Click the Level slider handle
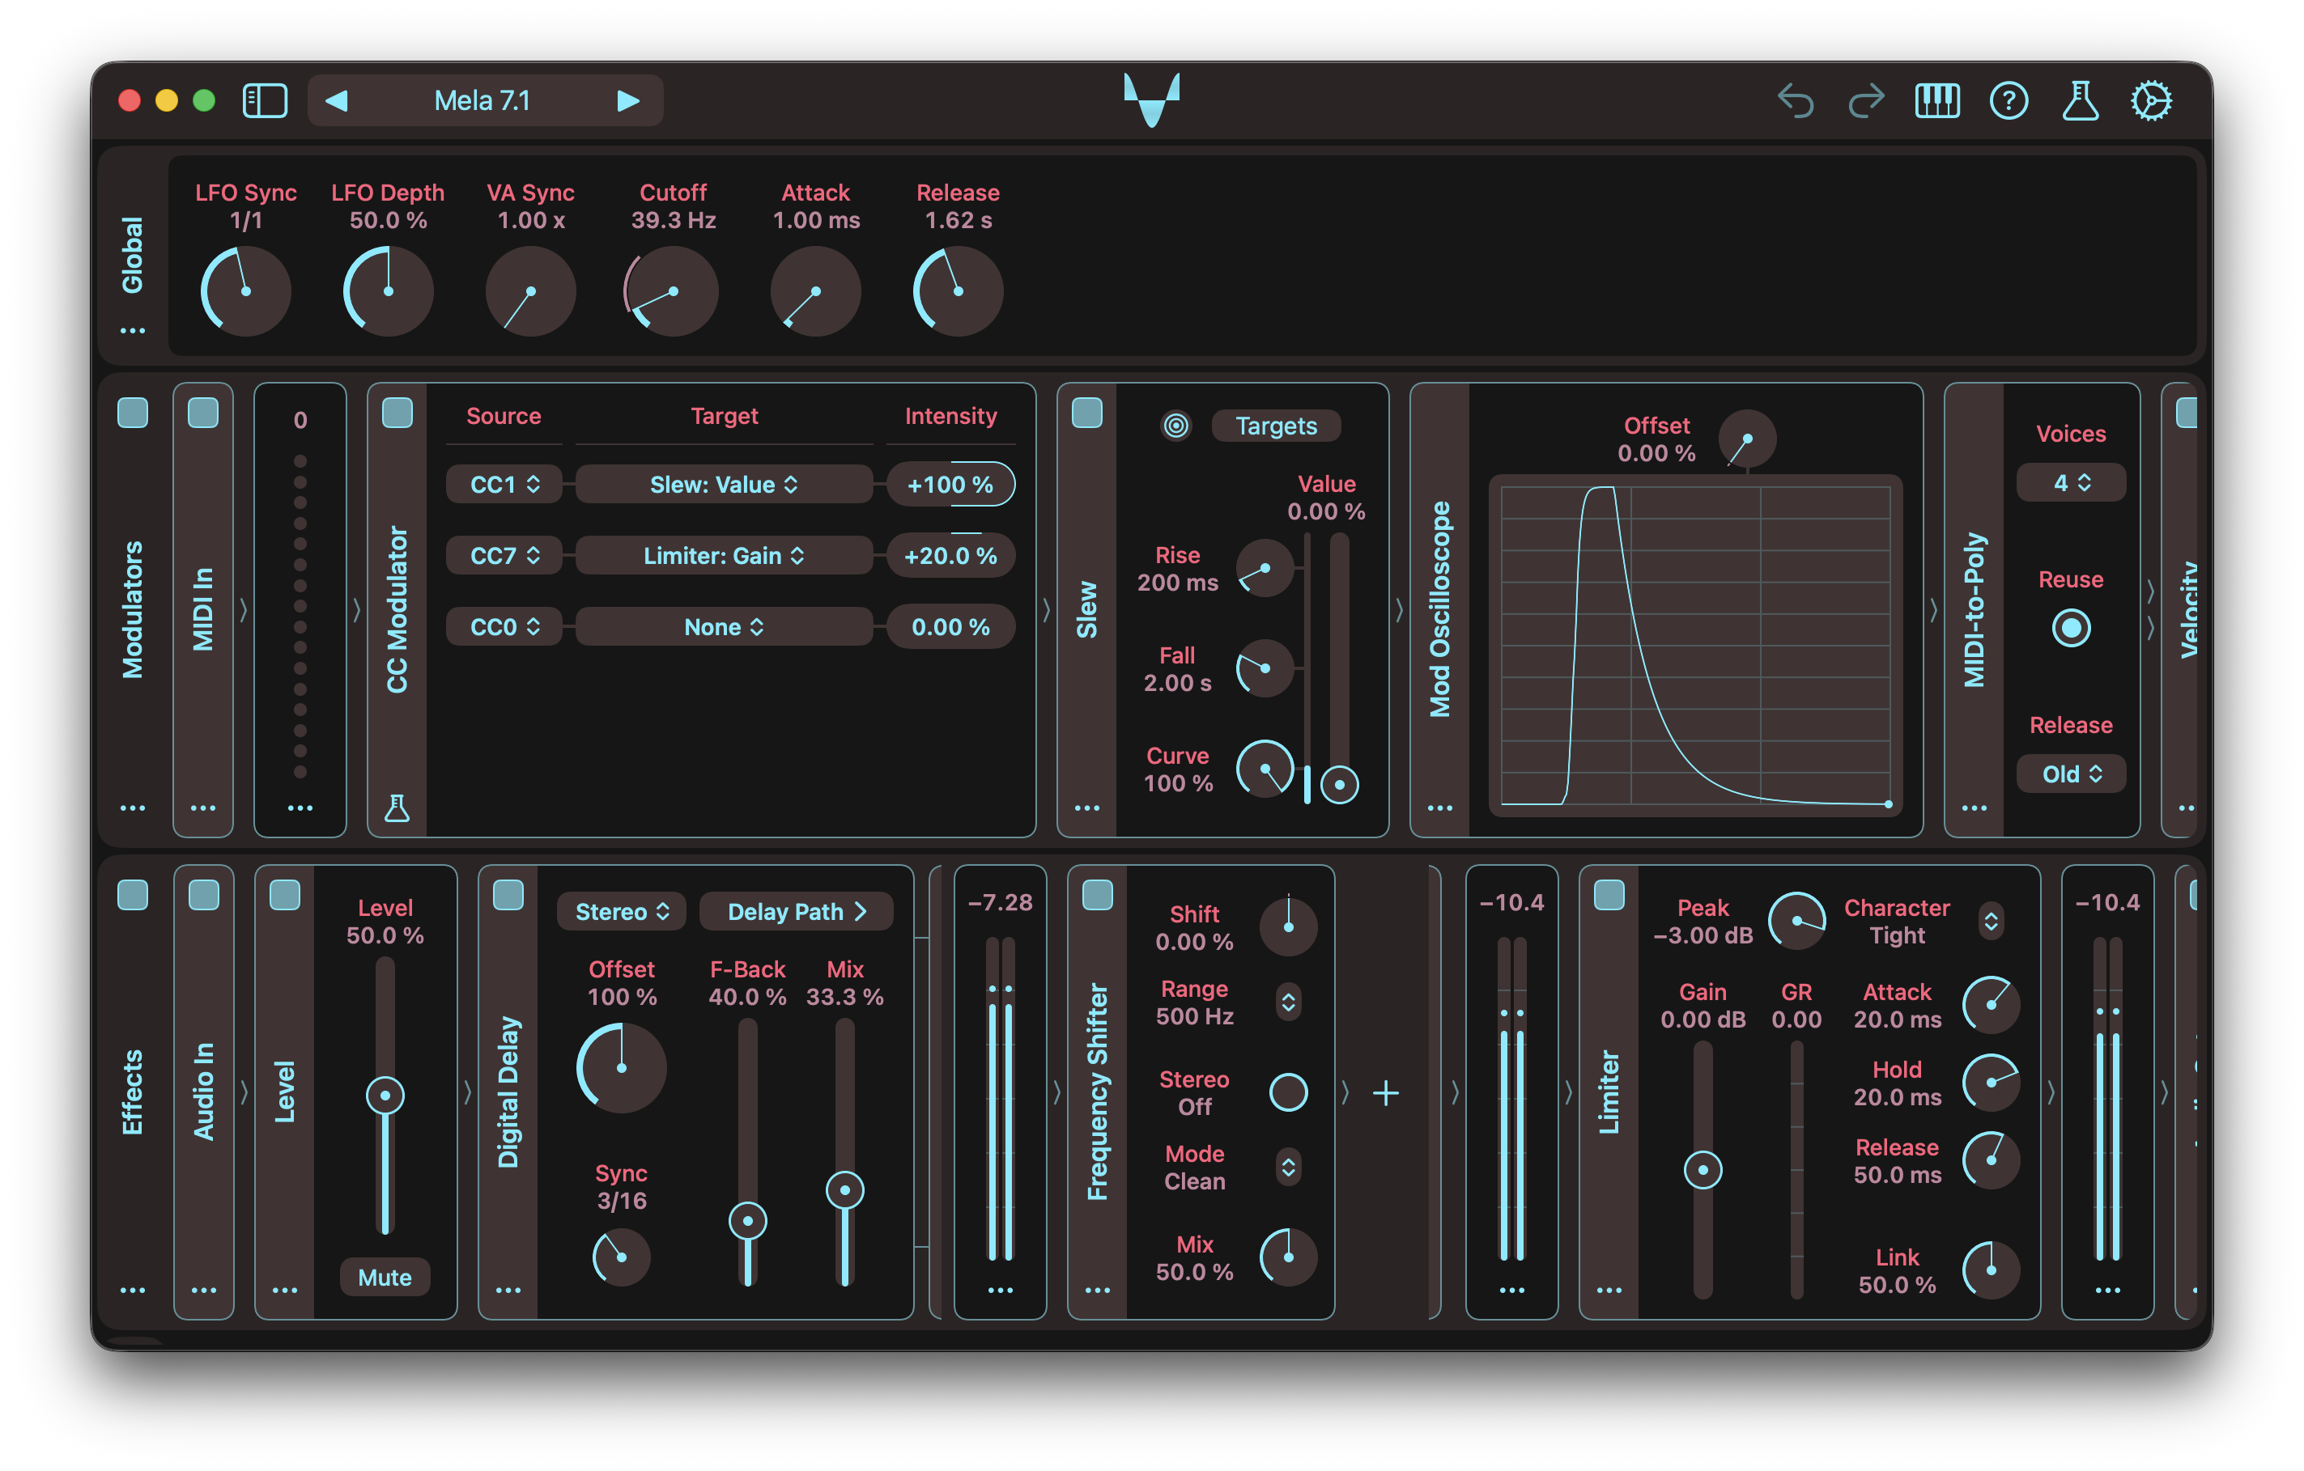Screen dimensions: 2304x1471 (x=385, y=1095)
